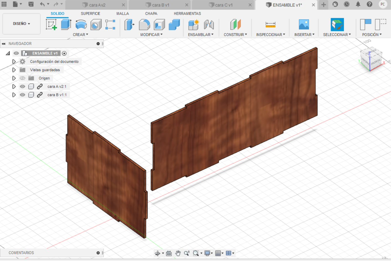
Task: Select the Joint tool
Action: click(x=209, y=25)
